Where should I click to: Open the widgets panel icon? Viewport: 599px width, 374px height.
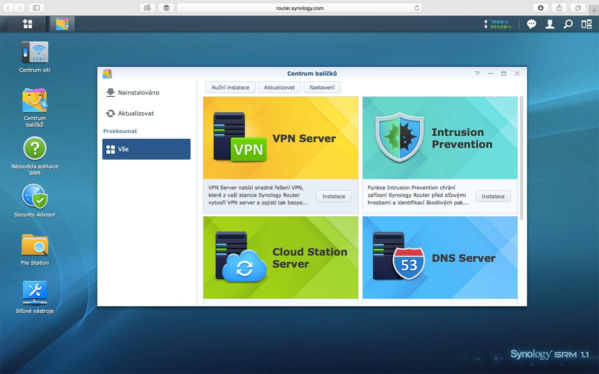point(586,24)
